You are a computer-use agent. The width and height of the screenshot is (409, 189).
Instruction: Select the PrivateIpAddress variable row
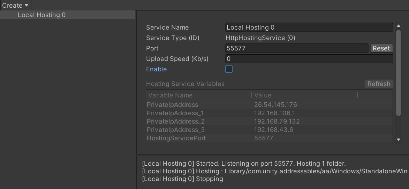(172, 105)
